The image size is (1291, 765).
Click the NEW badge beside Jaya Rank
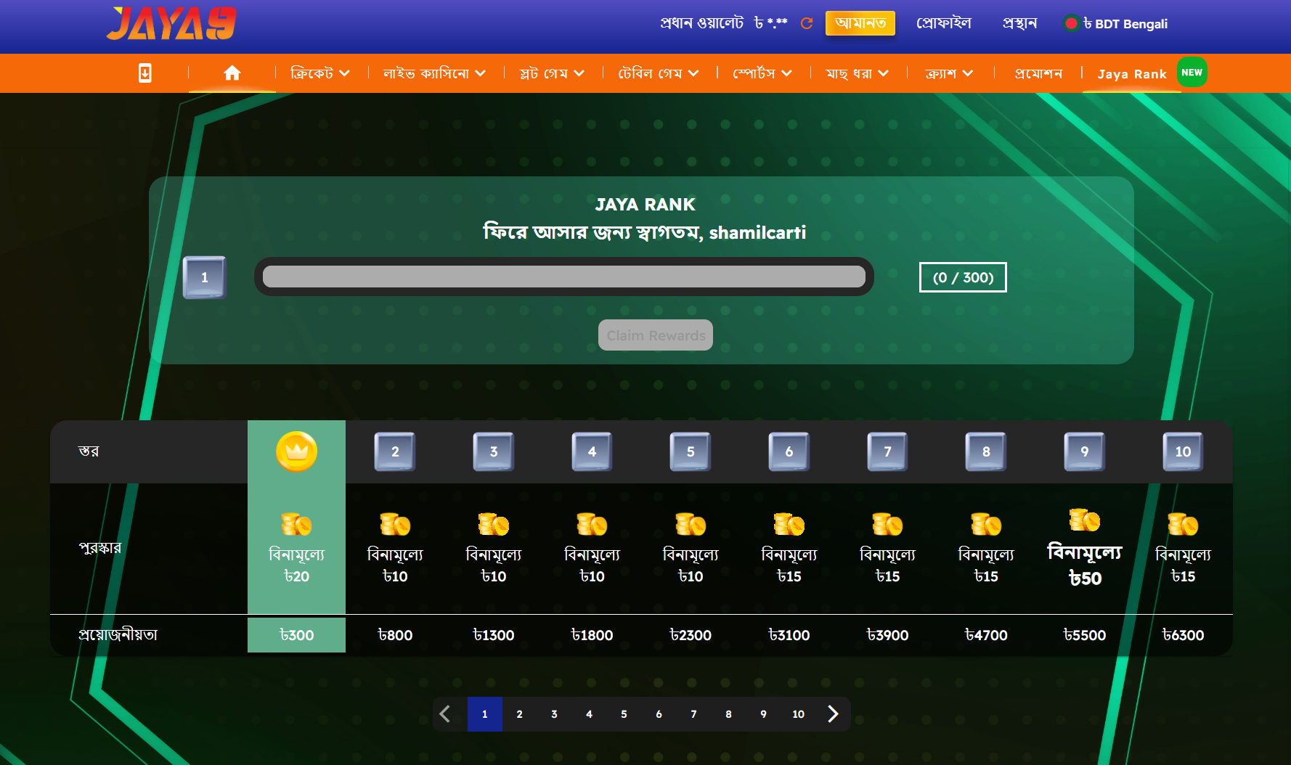click(1192, 72)
